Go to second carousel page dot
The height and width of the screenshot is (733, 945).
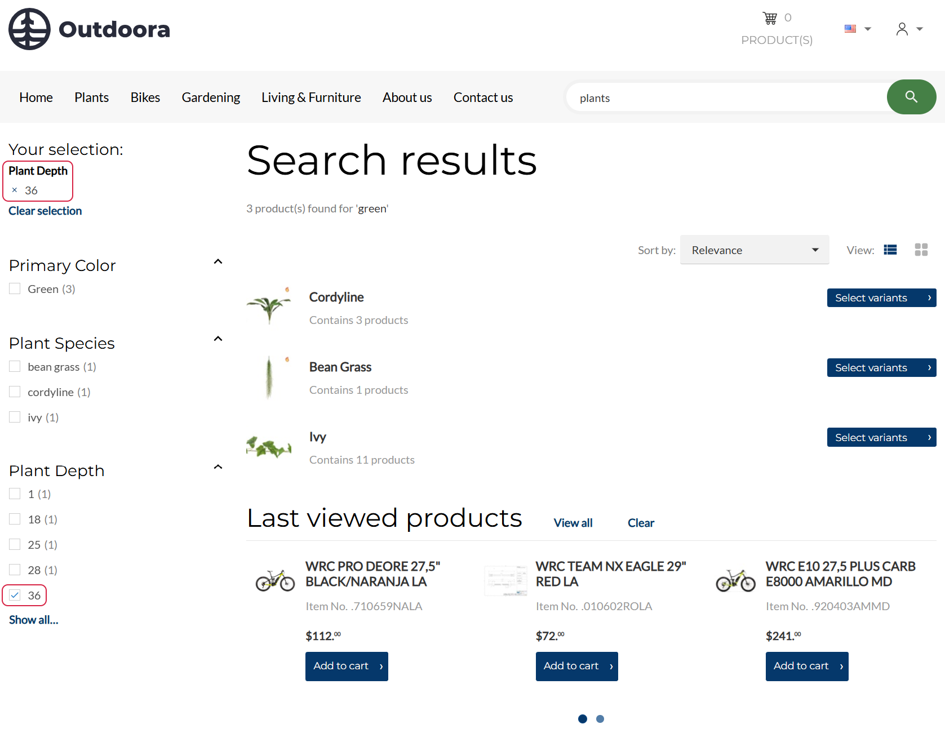click(x=600, y=719)
